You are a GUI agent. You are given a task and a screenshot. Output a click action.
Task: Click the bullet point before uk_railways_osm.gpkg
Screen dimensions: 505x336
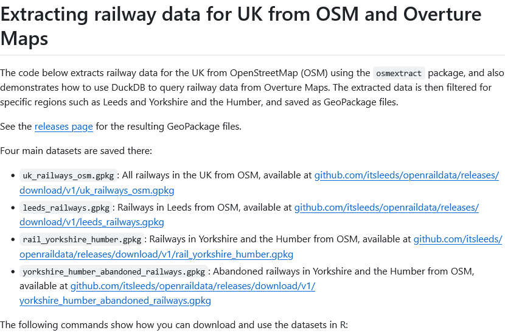pyautogui.click(x=12, y=176)
